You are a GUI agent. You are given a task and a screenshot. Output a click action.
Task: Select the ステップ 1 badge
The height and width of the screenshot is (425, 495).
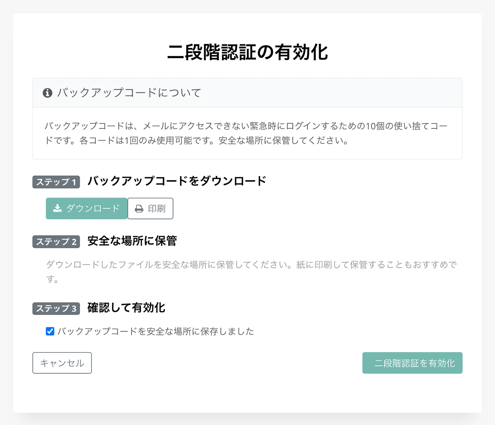[x=56, y=182]
